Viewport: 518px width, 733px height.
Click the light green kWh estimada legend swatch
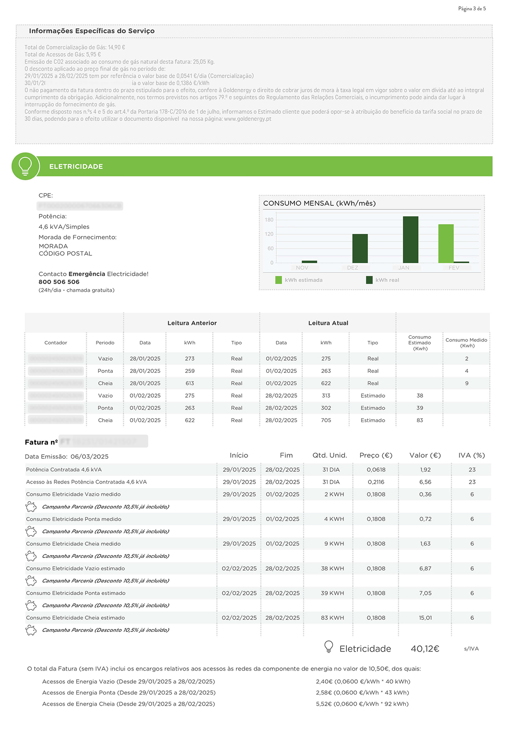click(x=279, y=280)
